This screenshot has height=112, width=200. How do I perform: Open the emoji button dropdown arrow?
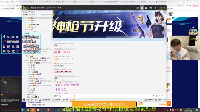pyautogui.click(x=57, y=96)
